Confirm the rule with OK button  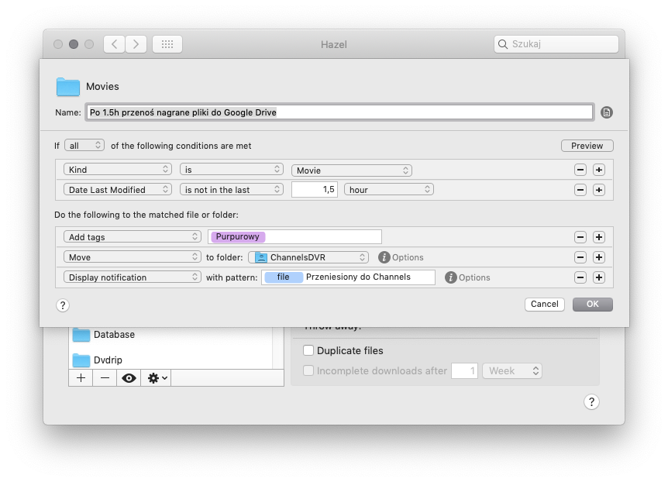point(592,305)
